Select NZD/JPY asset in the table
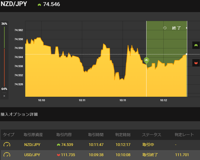This screenshot has height=160, width=200. coord(32,145)
